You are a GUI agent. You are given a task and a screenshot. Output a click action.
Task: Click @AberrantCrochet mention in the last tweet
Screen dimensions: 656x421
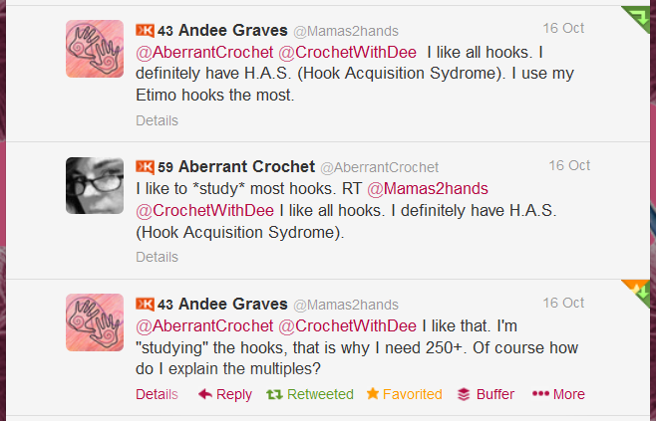(202, 325)
